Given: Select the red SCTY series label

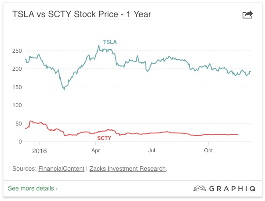Looking at the screenshot, I should point(104,138).
